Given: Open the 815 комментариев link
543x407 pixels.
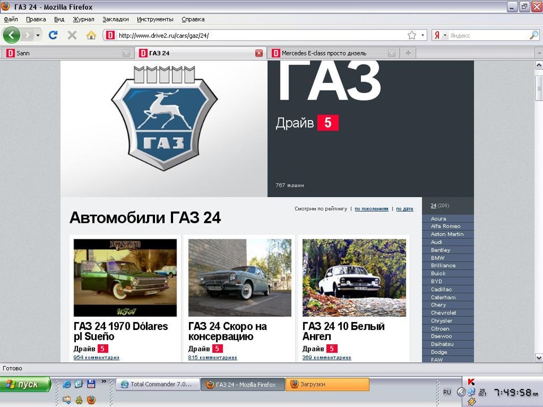Looking at the screenshot, I should tap(213, 357).
